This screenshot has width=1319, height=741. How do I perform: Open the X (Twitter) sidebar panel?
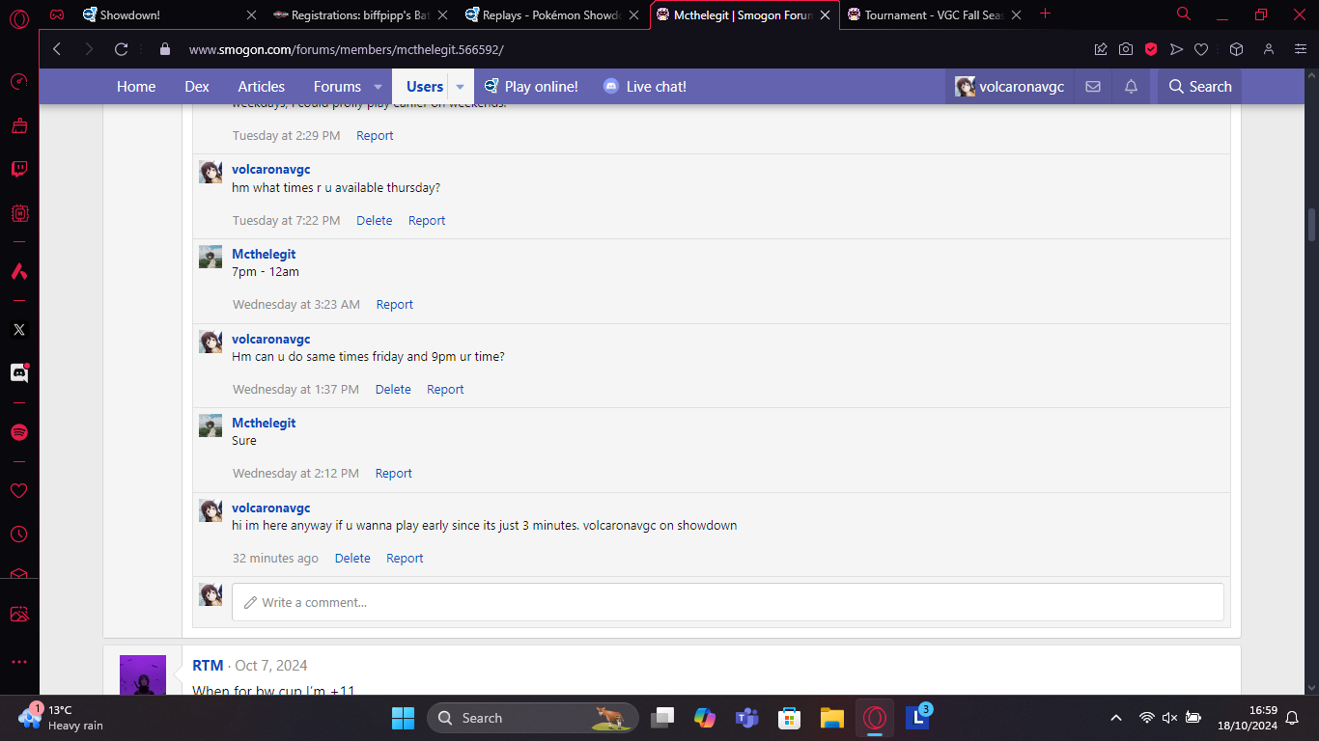coord(18,330)
